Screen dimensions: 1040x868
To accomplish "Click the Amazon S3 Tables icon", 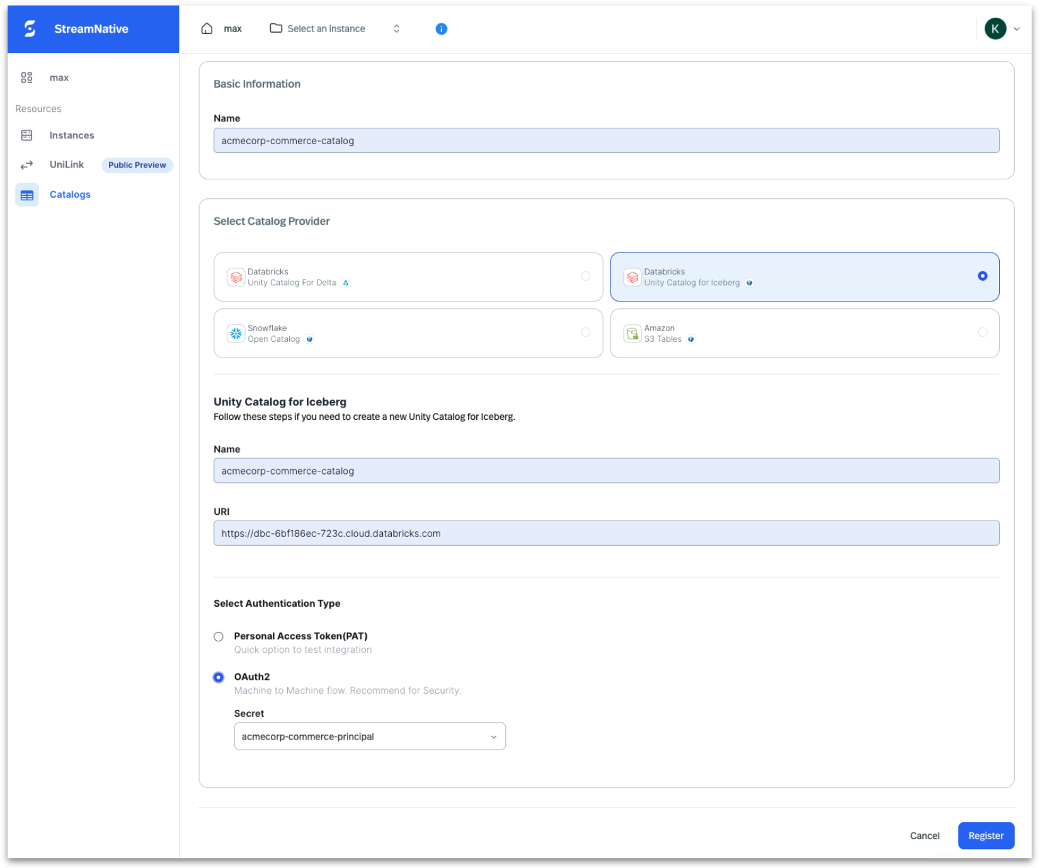I will coord(632,333).
